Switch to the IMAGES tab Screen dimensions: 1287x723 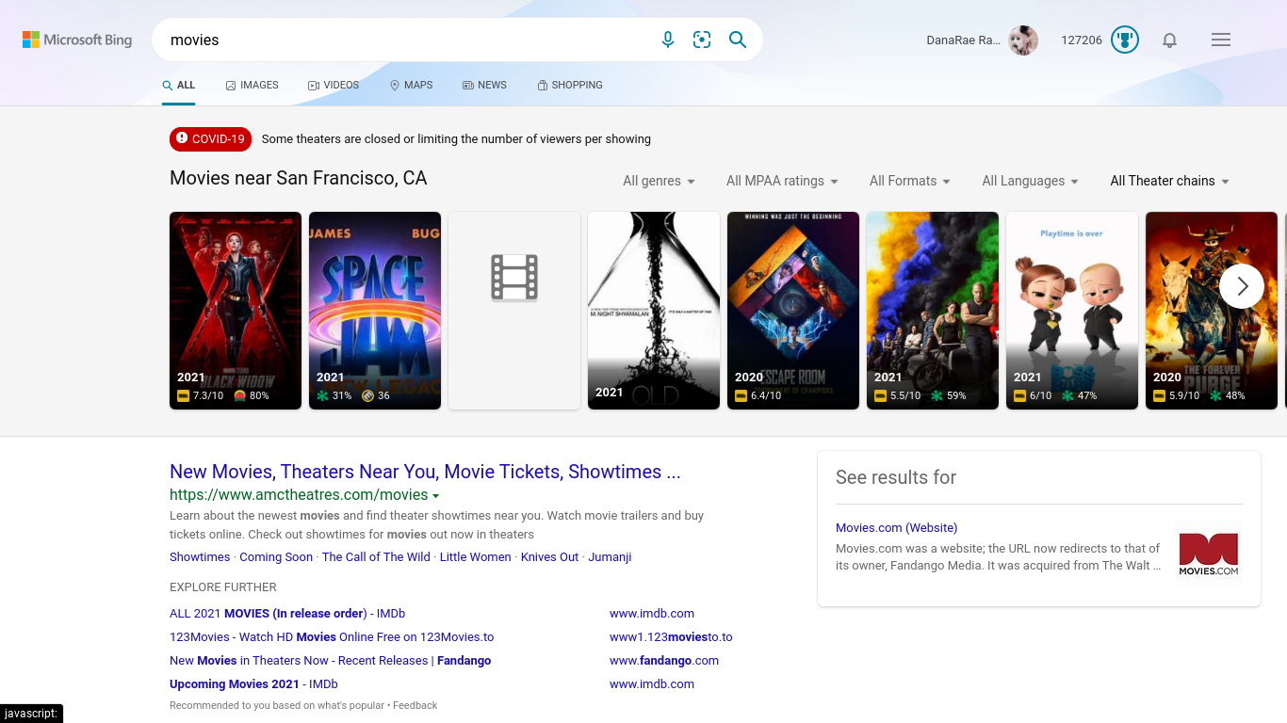pos(252,85)
